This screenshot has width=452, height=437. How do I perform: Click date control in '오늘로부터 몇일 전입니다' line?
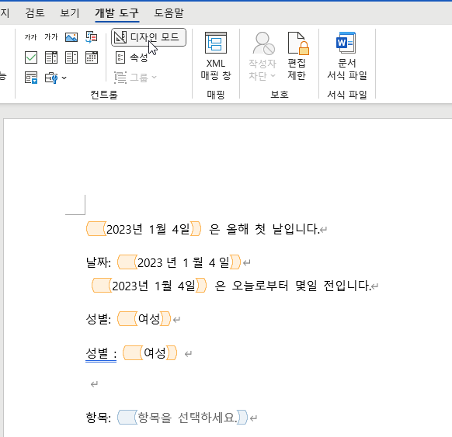[149, 286]
